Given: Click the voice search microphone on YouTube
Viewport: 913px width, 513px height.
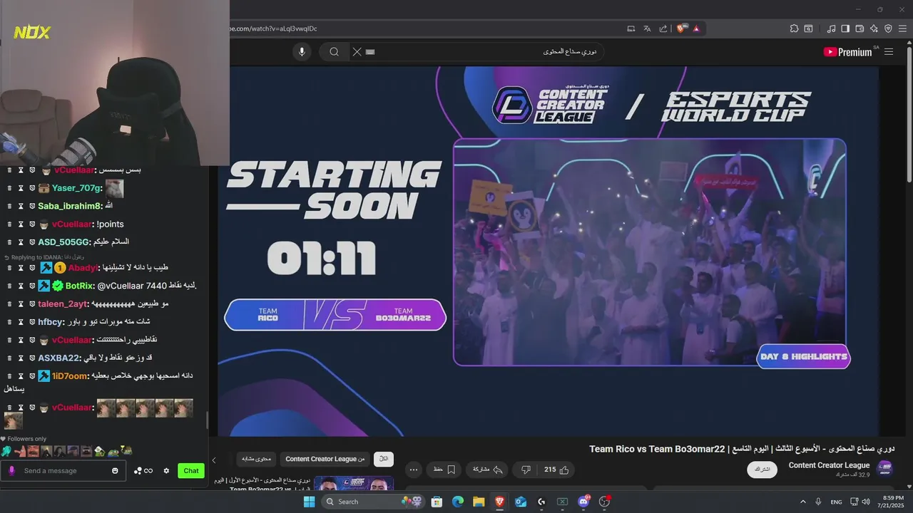Looking at the screenshot, I should 302,51.
